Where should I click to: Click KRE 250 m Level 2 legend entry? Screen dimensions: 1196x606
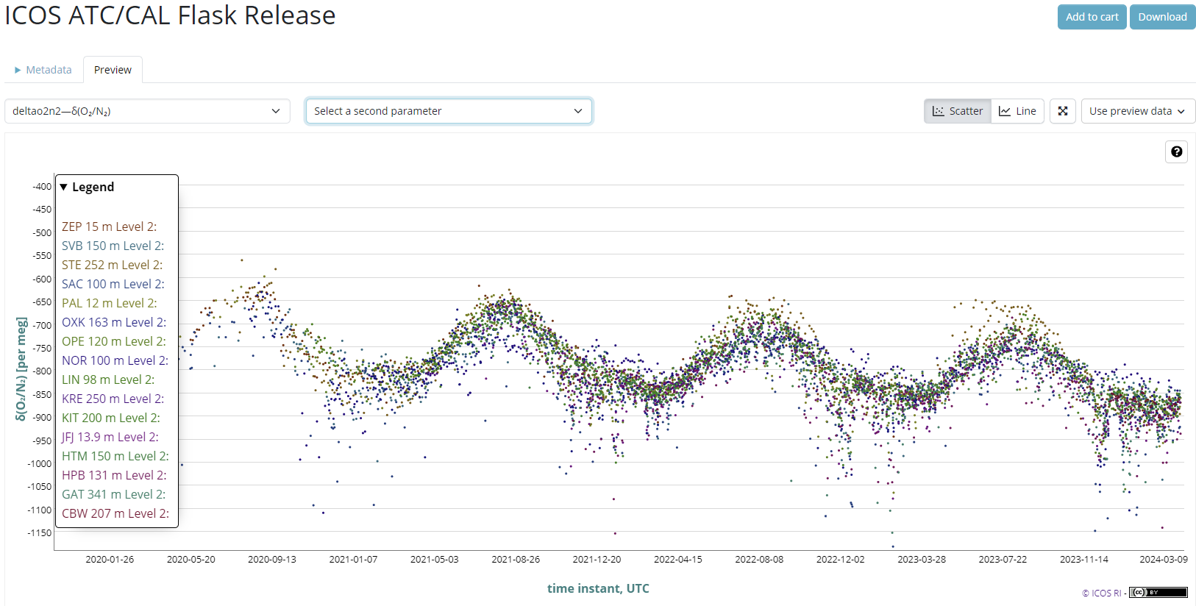coord(113,399)
